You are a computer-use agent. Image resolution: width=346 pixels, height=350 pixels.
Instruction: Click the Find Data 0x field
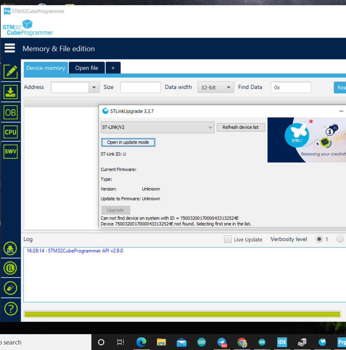291,87
